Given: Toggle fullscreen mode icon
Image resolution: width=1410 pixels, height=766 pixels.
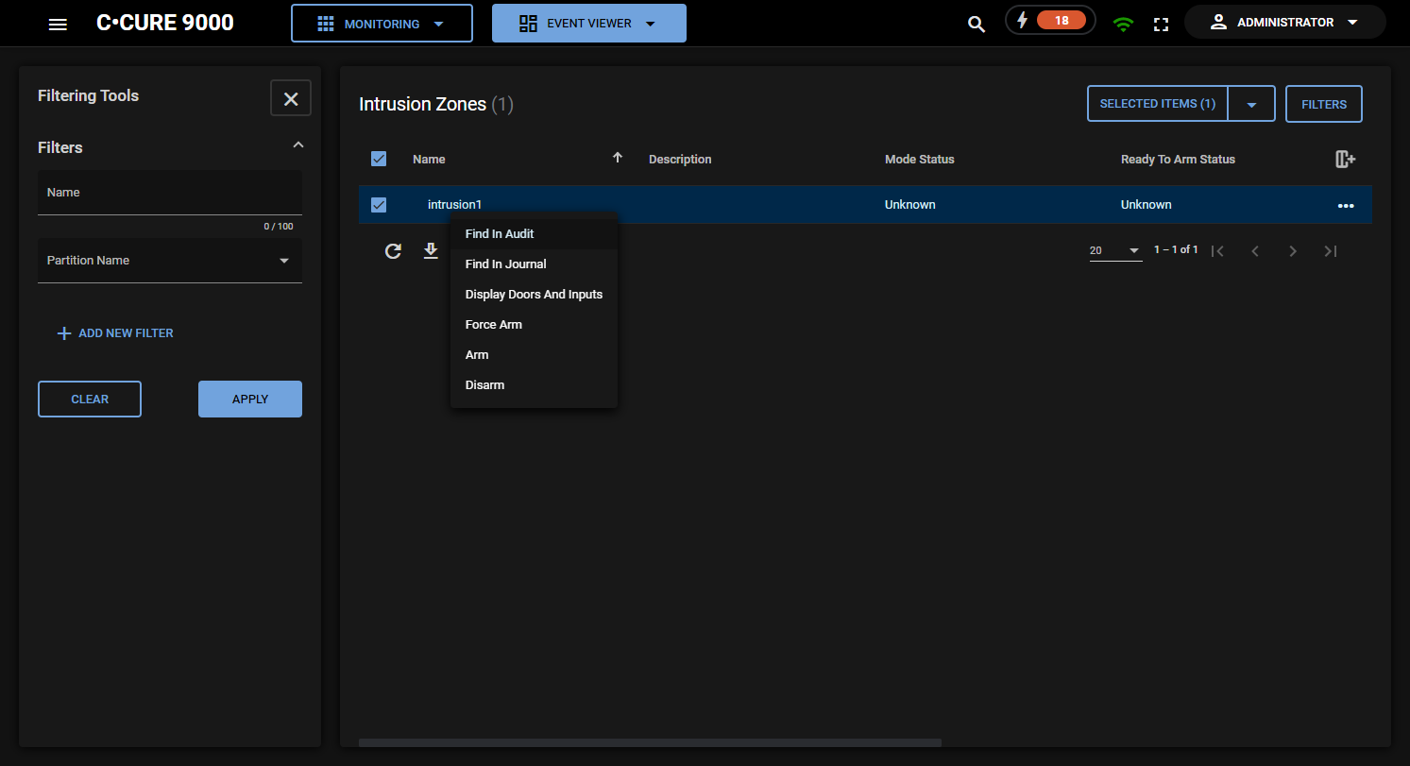Looking at the screenshot, I should (x=1162, y=24).
